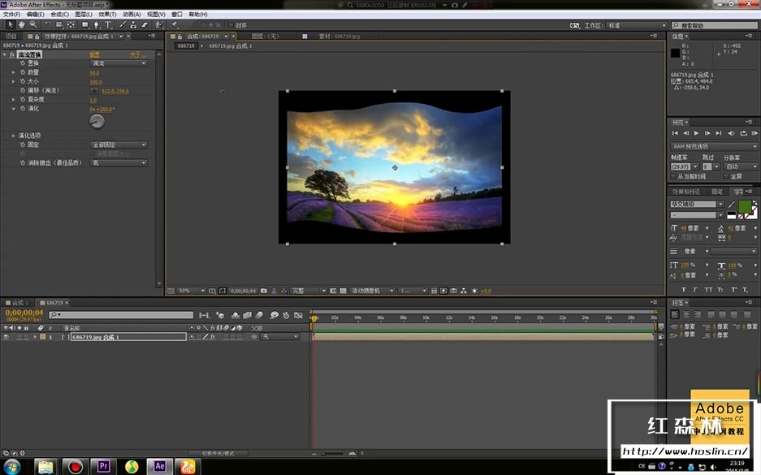This screenshot has height=475, width=761.
Task: Select the Selection arrow tool
Action: pyautogui.click(x=11, y=24)
